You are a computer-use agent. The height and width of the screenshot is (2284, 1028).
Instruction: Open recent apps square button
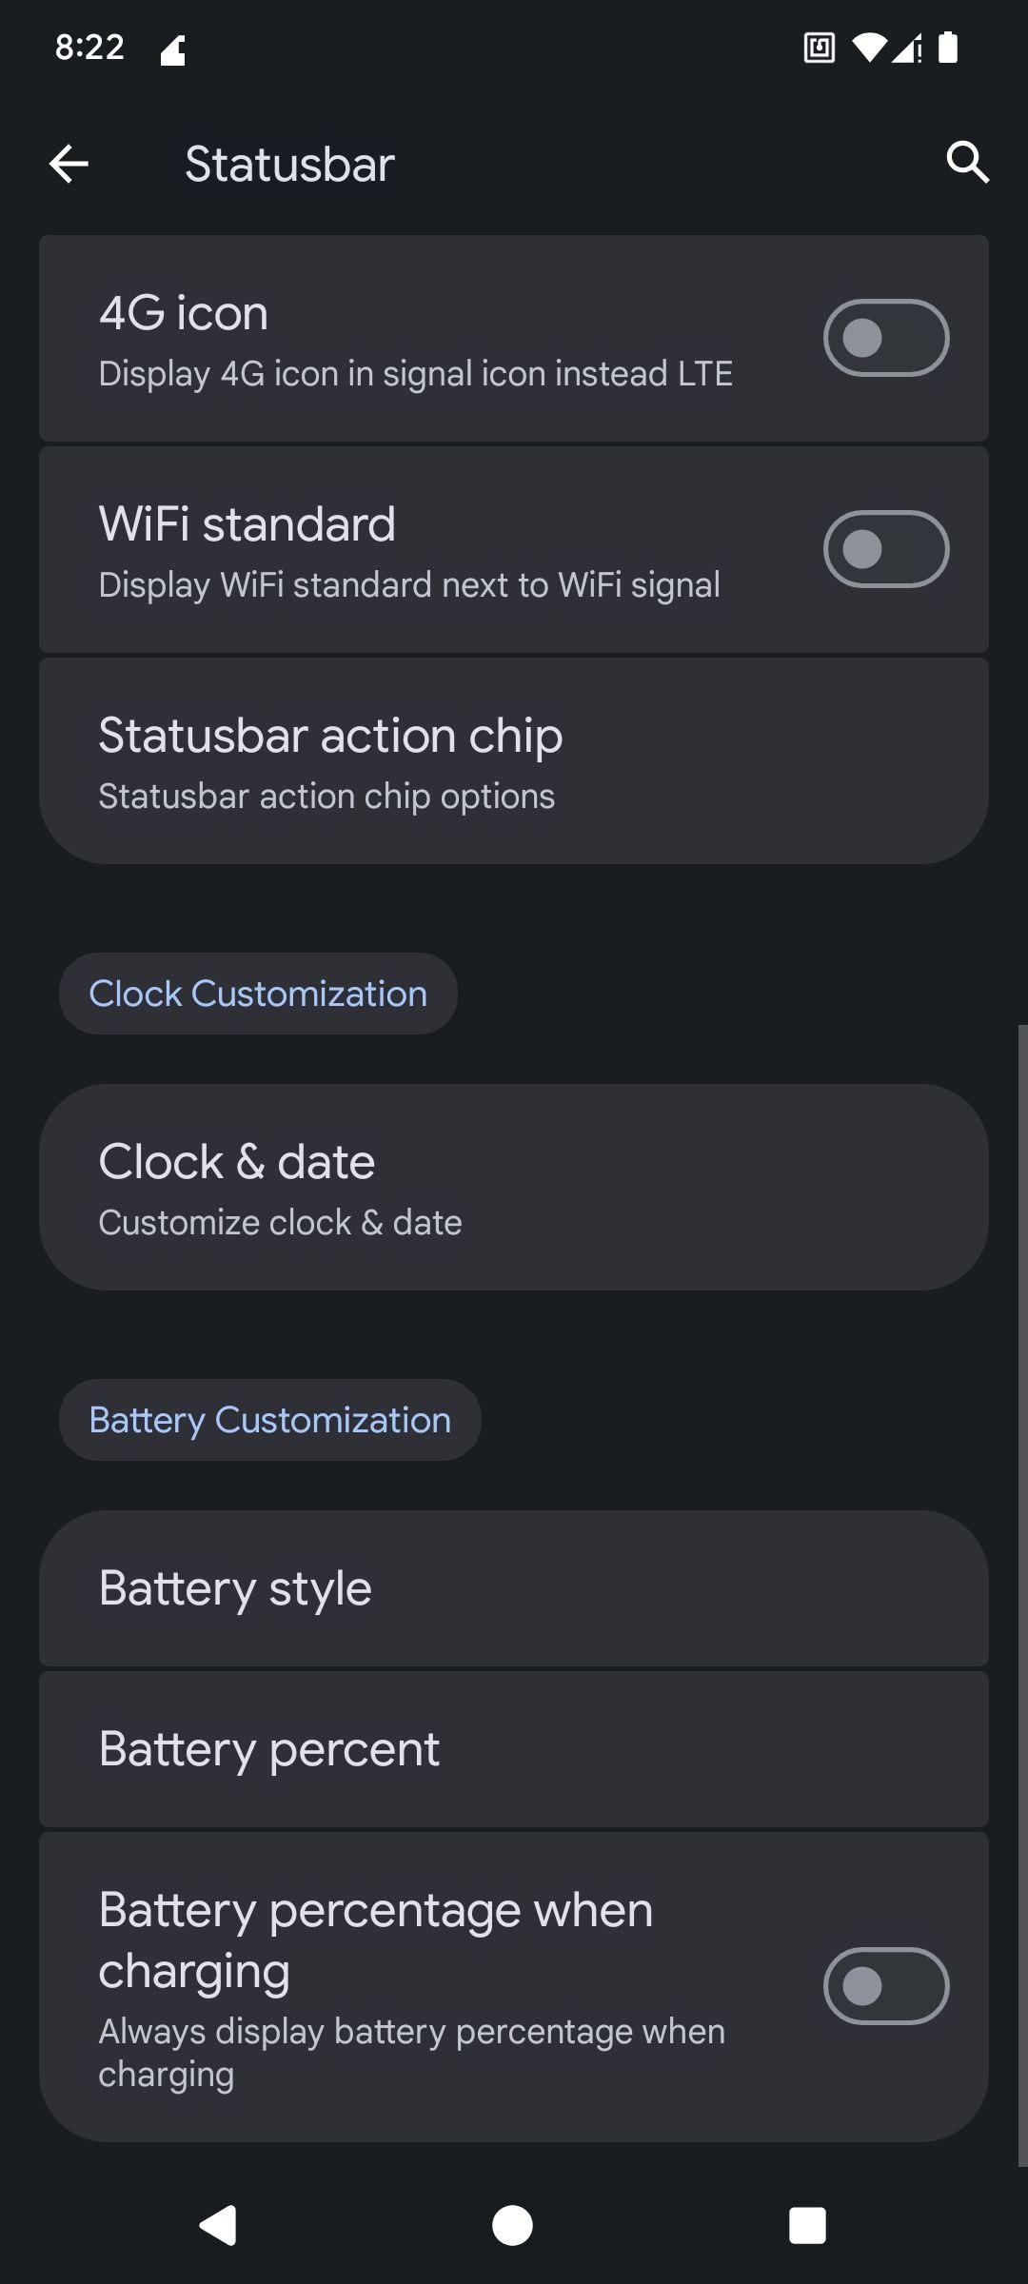pyautogui.click(x=807, y=2225)
